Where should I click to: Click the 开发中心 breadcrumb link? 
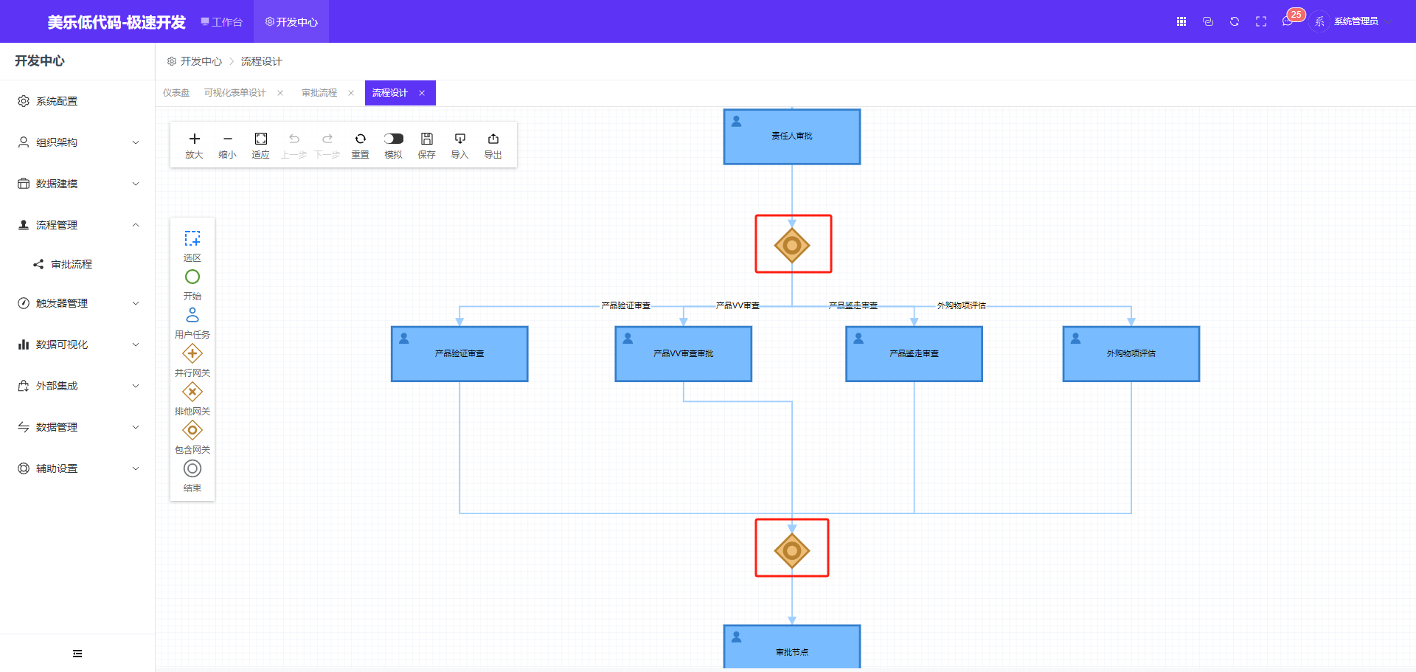click(201, 61)
